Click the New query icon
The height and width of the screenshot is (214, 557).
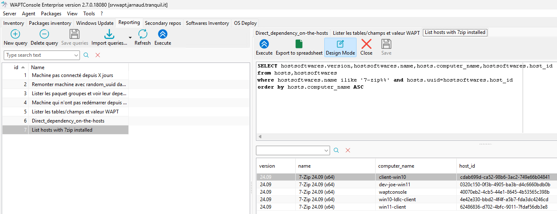(15, 34)
